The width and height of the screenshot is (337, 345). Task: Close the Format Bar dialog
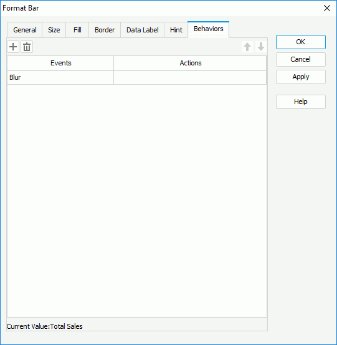tap(327, 8)
